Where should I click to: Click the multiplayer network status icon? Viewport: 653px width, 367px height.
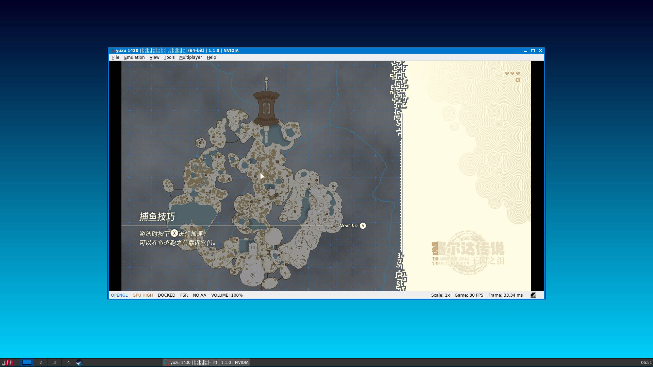pyautogui.click(x=533, y=295)
